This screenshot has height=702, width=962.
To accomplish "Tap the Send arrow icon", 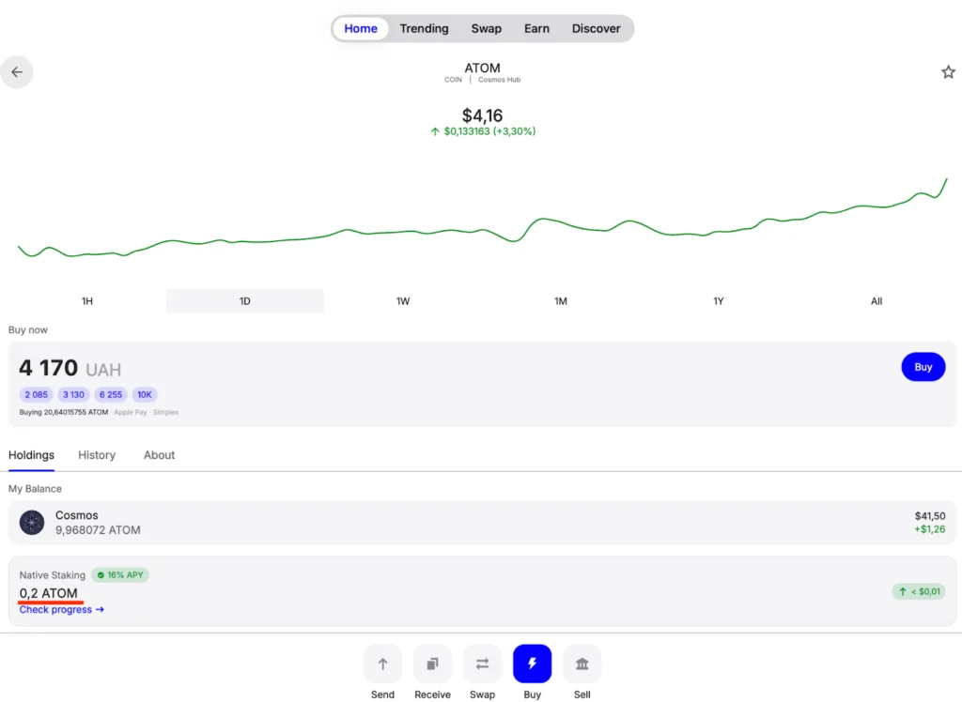I will (382, 664).
